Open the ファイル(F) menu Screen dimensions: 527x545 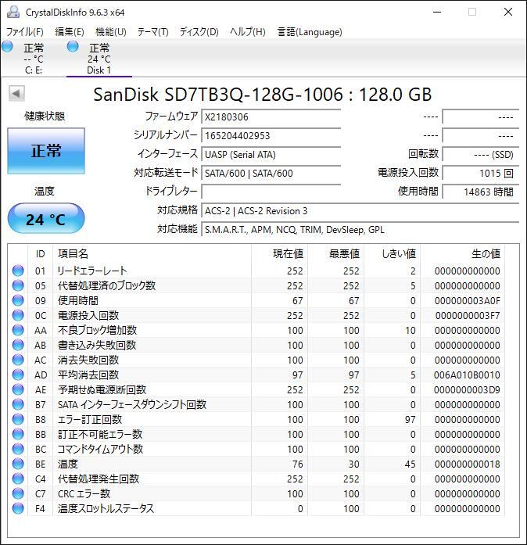[25, 32]
